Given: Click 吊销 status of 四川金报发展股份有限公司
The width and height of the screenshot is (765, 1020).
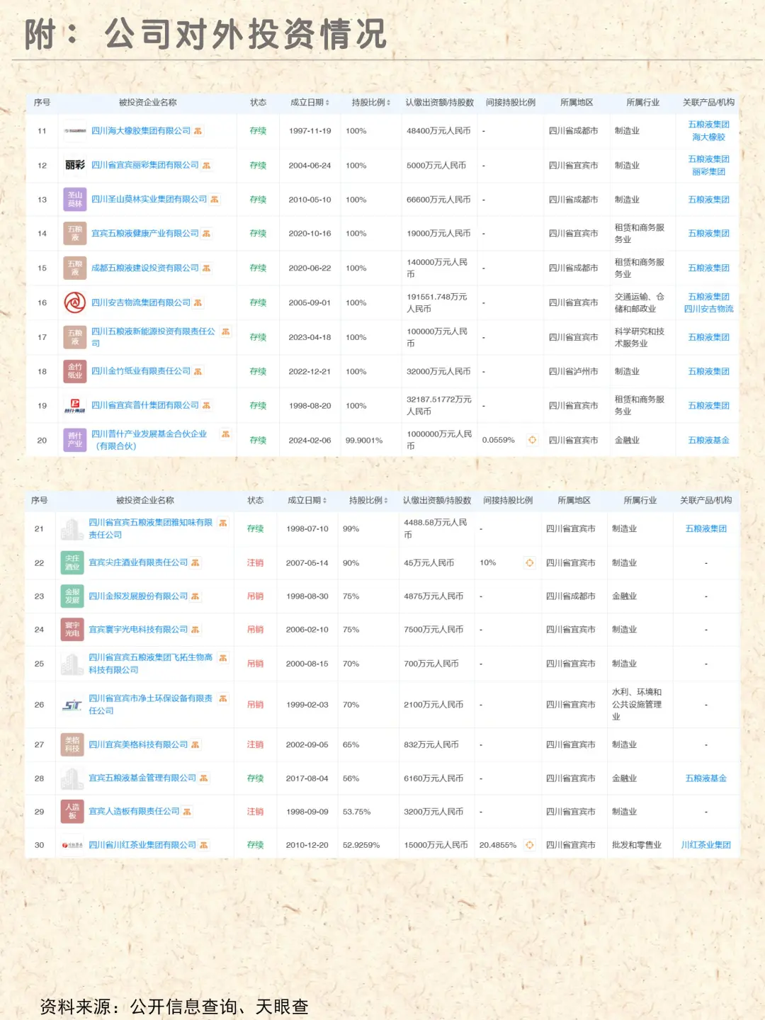Looking at the screenshot, I should [255, 596].
